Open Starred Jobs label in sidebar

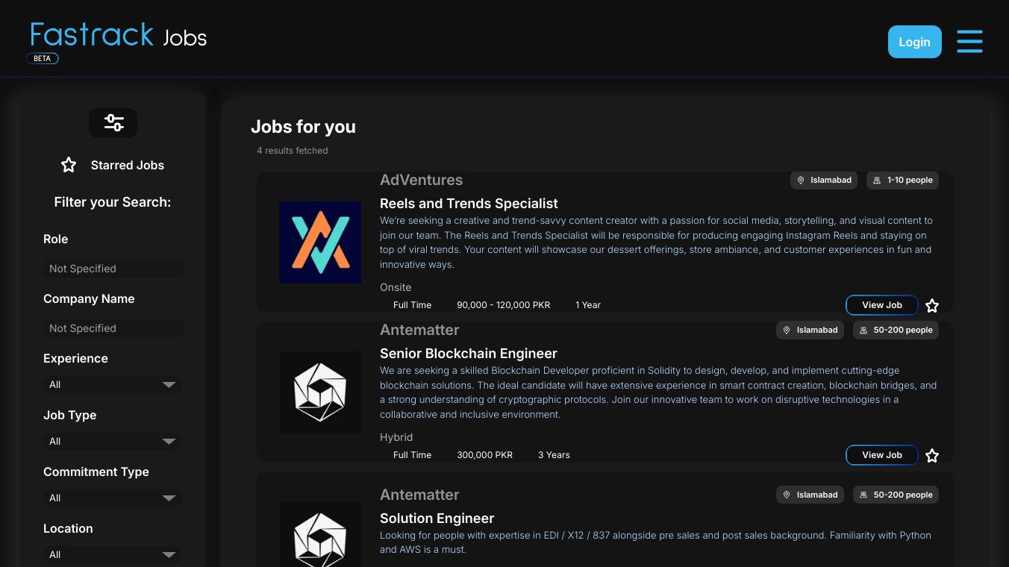(x=128, y=166)
